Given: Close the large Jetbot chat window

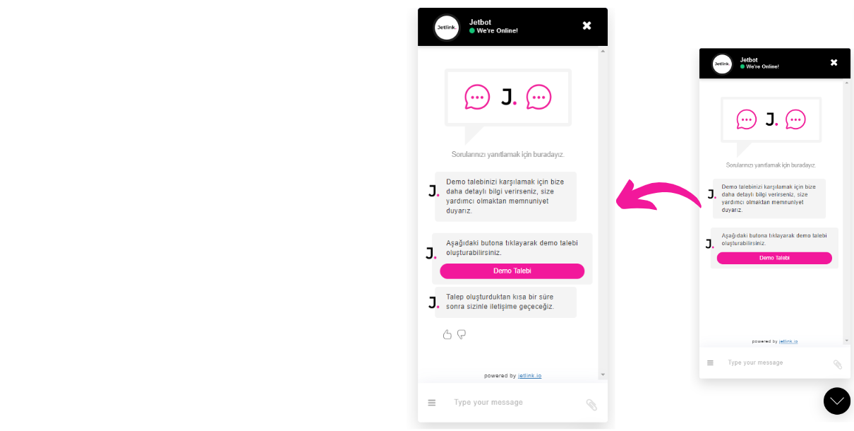Looking at the screenshot, I should (587, 25).
